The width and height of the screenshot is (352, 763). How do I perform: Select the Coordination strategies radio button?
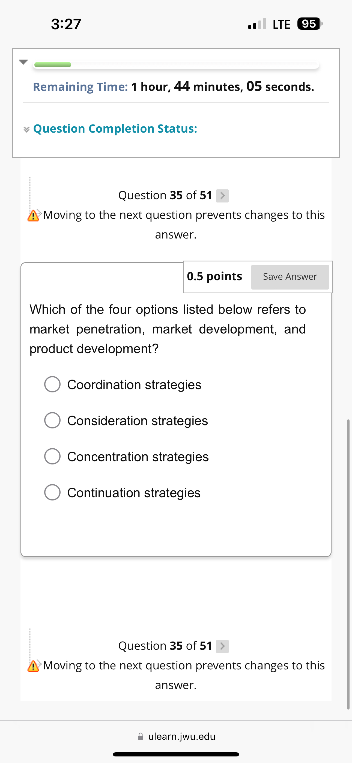pos(52,385)
